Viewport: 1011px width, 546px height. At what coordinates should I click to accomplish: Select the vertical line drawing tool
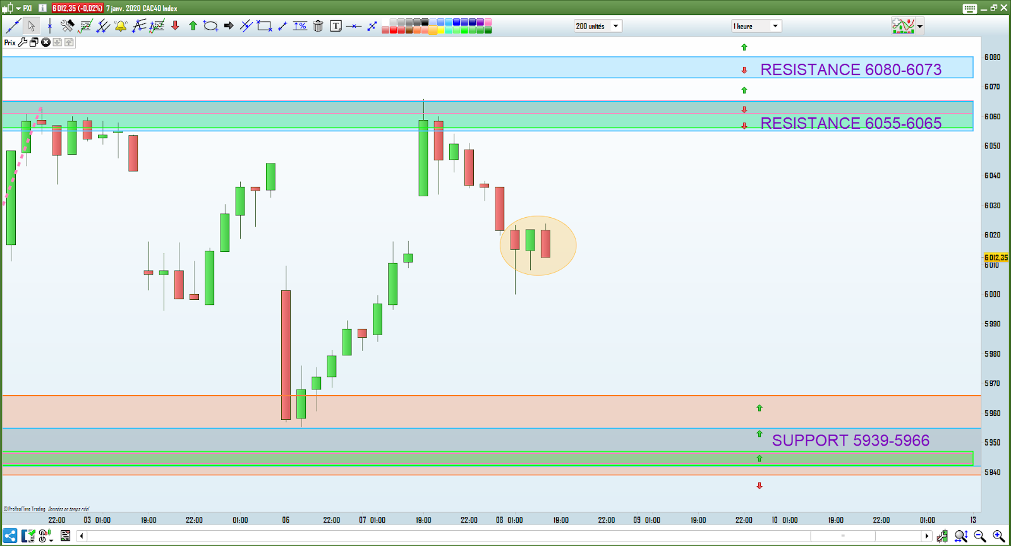click(x=49, y=26)
